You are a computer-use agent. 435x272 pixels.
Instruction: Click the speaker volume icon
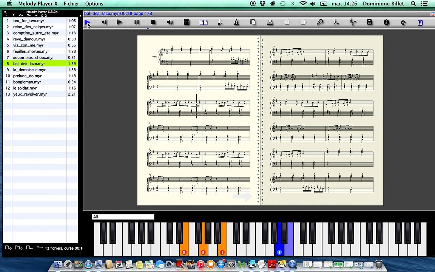pos(170,23)
